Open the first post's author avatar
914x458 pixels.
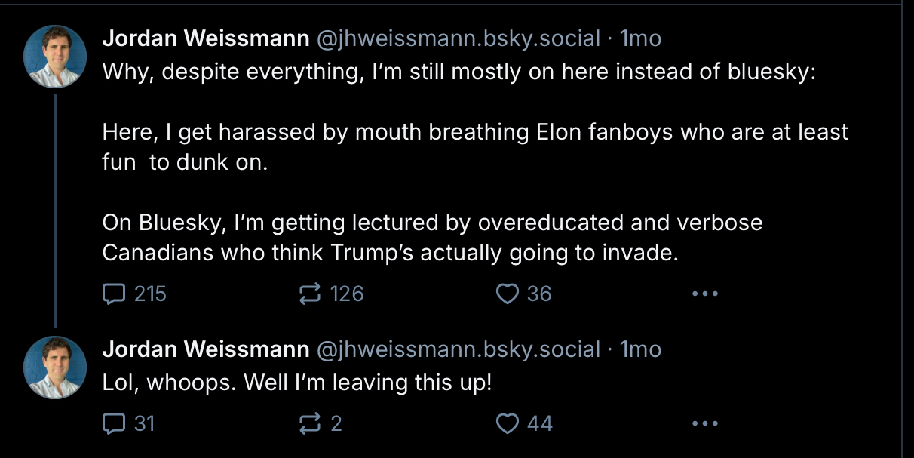tap(55, 57)
